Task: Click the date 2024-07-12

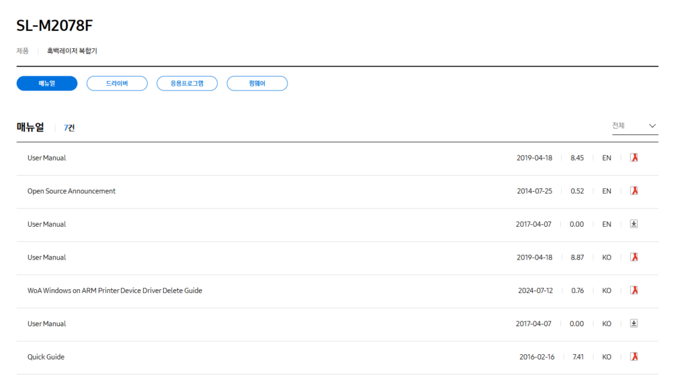Action: [535, 290]
